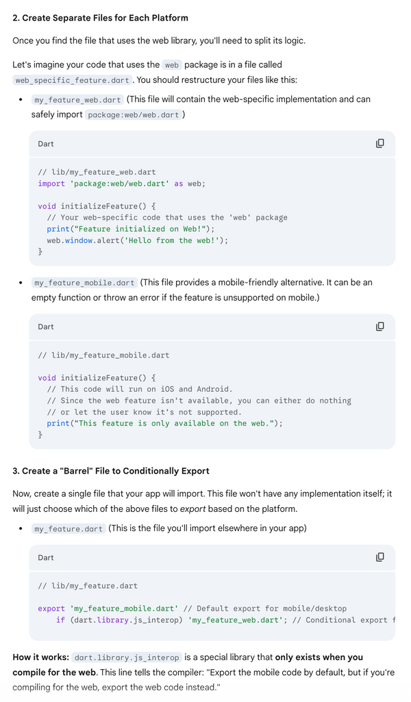Click the export 'my_feature_mobile.dart' code line
The width and height of the screenshot is (411, 702).
tap(192, 608)
